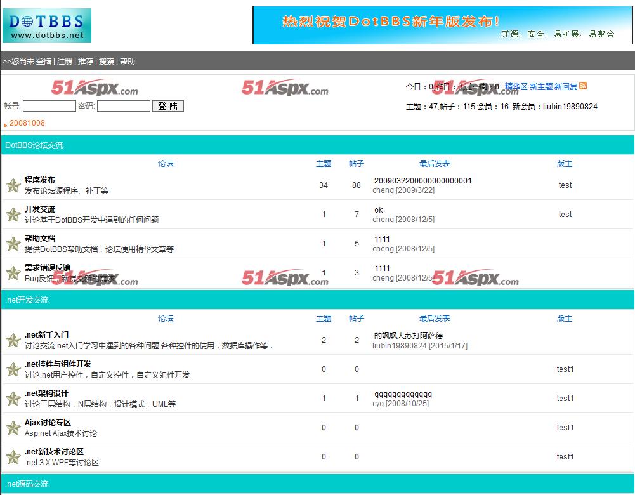Open the RSS feed icon

point(583,86)
